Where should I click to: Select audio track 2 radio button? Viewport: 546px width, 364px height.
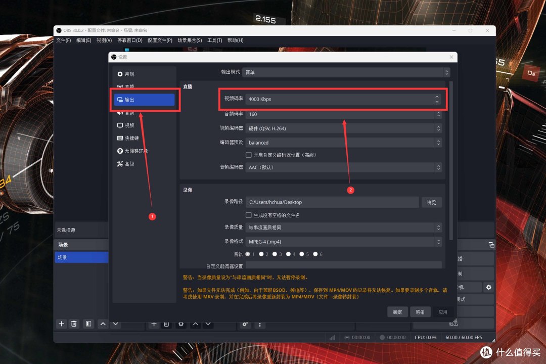261,254
